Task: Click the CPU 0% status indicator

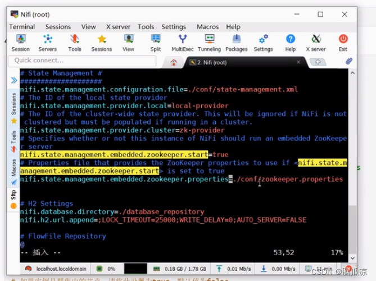Action: click(x=106, y=269)
